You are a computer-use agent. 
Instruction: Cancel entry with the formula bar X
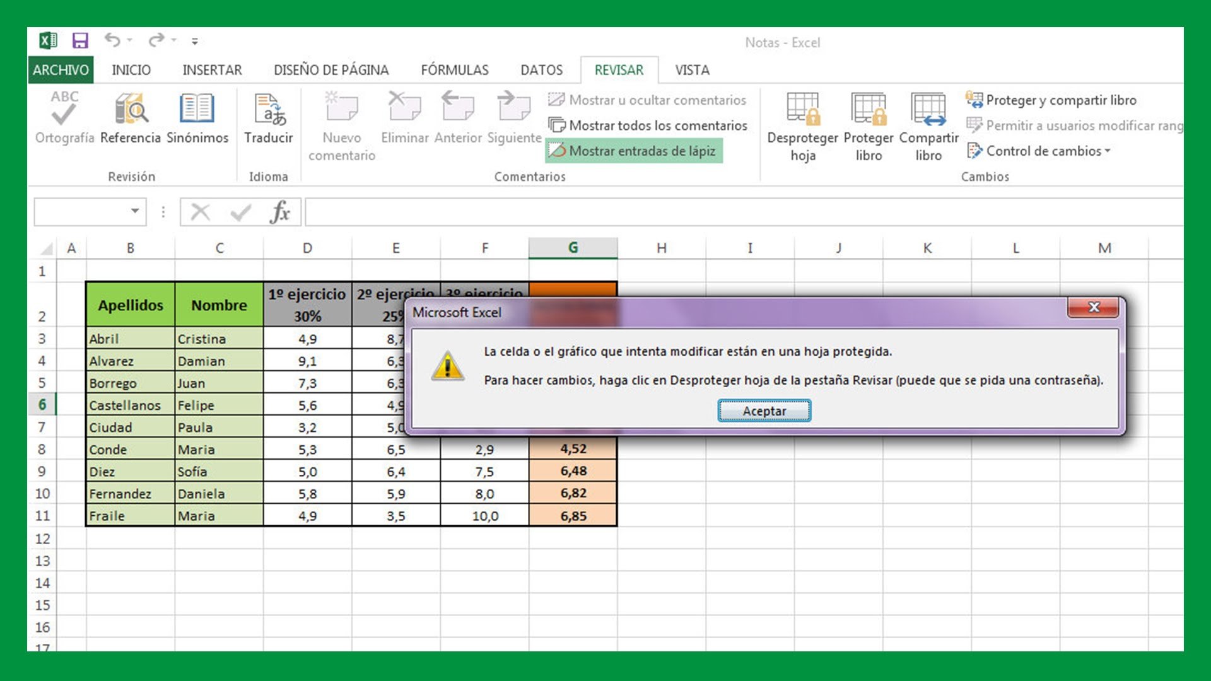(200, 212)
